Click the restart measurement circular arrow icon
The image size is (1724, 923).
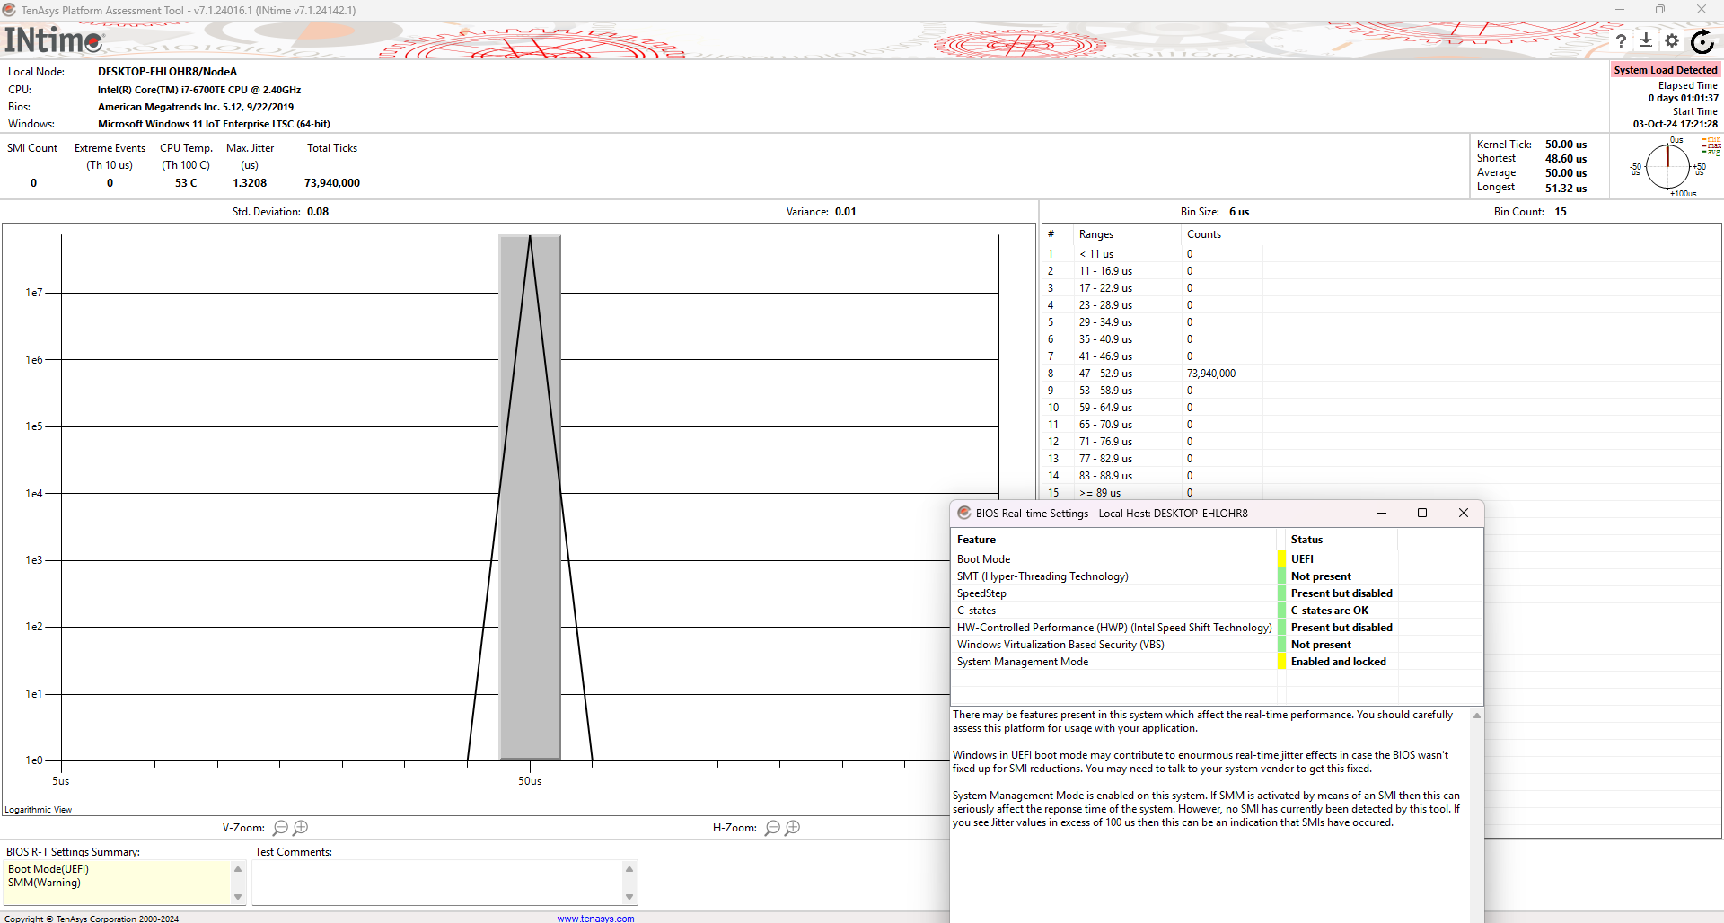[1702, 41]
